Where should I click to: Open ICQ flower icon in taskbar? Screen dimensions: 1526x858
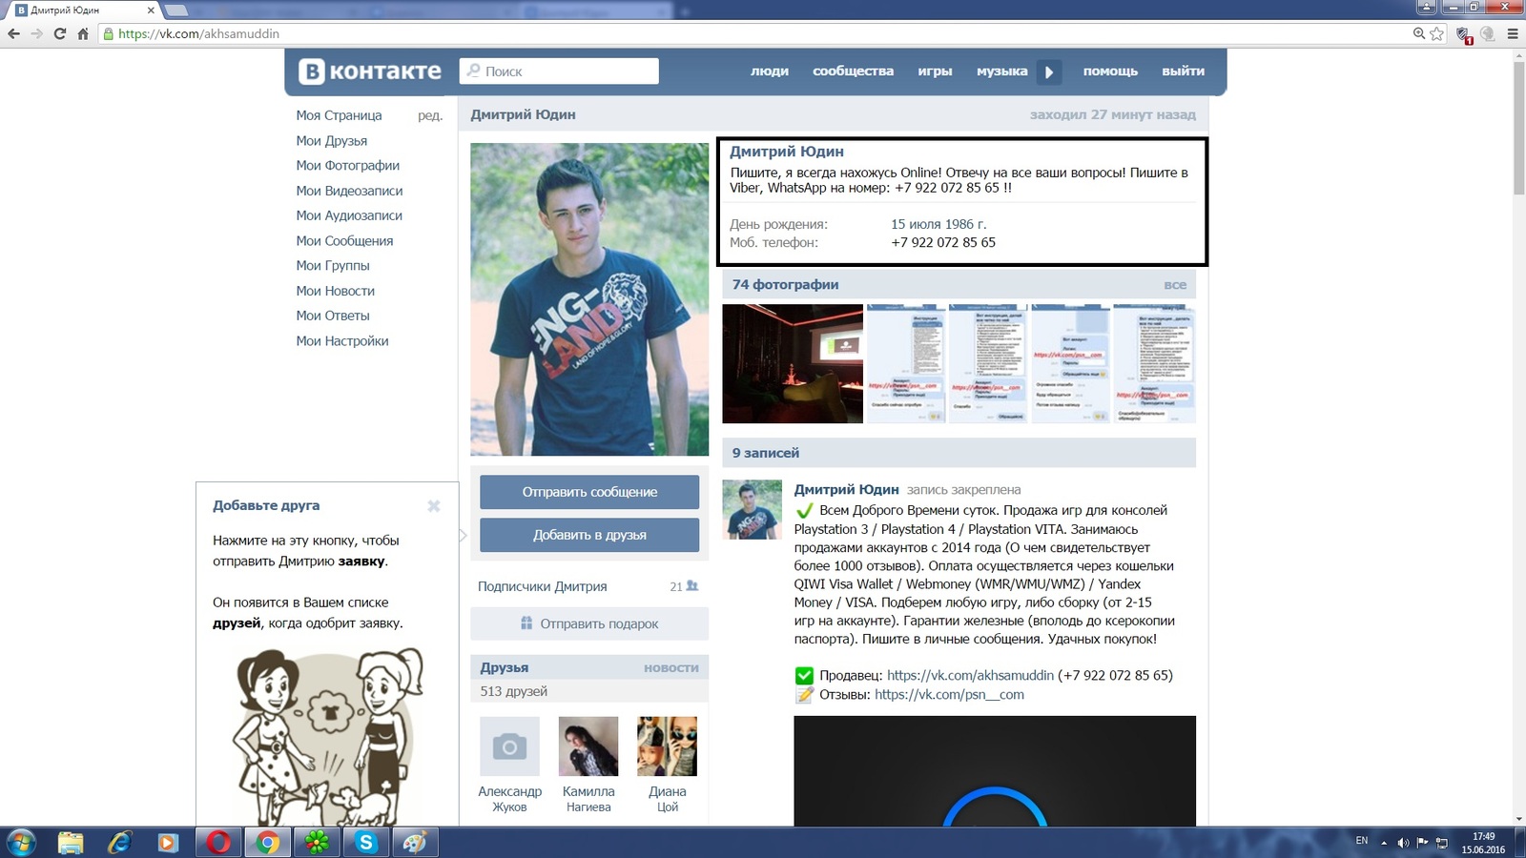tap(317, 842)
